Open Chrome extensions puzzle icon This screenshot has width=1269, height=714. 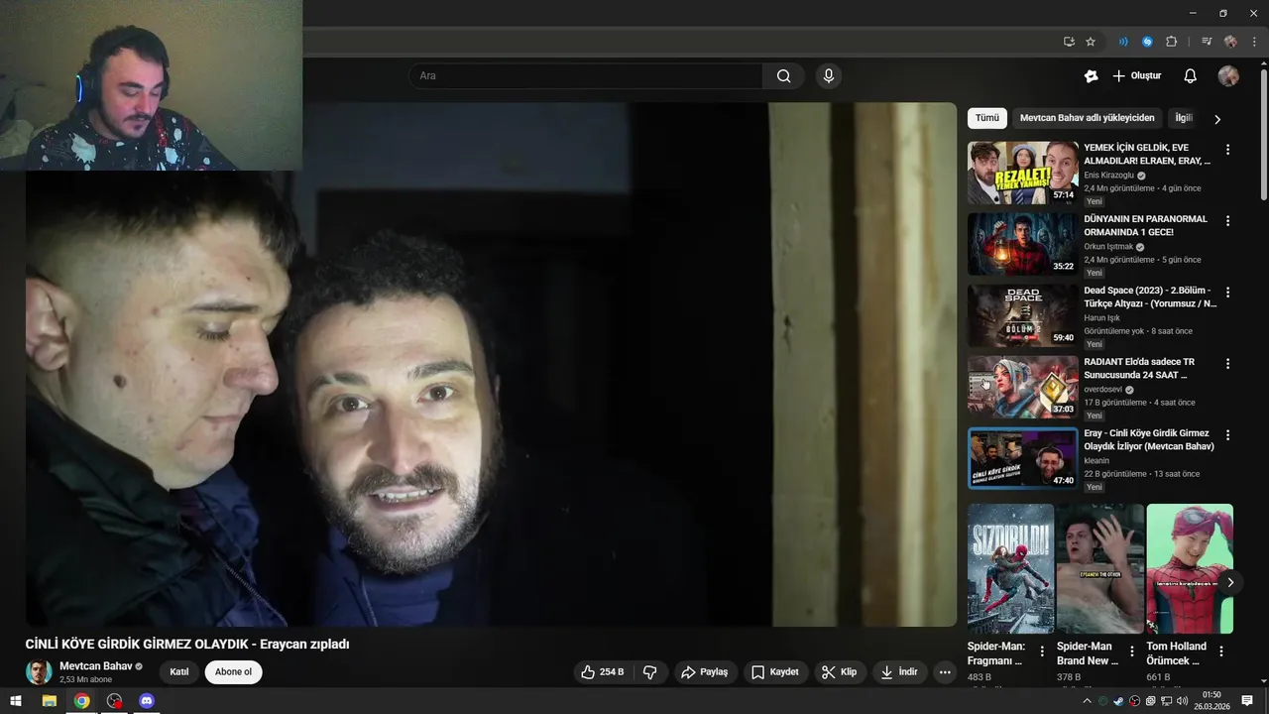pyautogui.click(x=1172, y=42)
